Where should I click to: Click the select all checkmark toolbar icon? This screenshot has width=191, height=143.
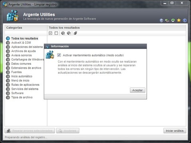[50, 33]
